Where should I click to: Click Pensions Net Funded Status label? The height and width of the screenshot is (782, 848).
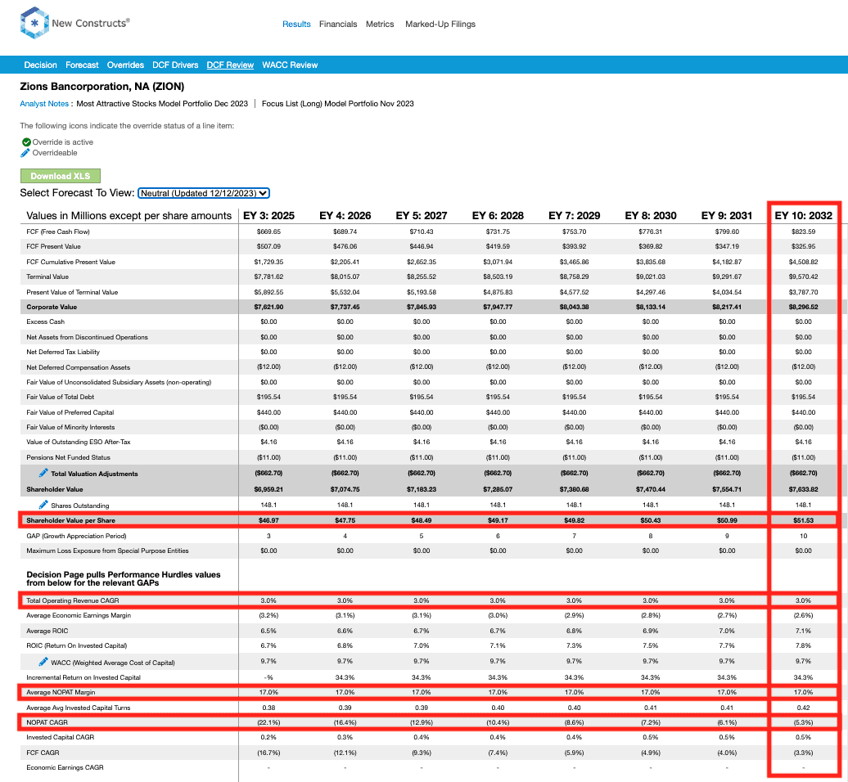coord(68,457)
